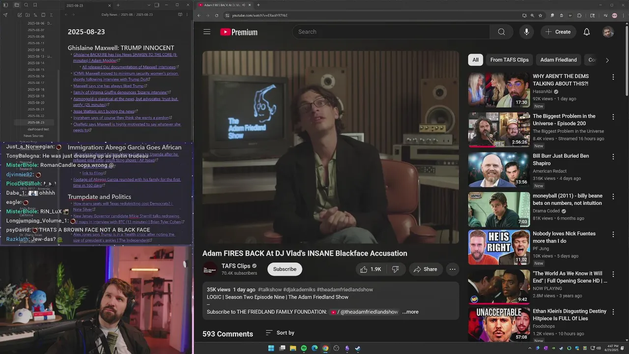Screen dimensions: 629x354
Task: Subscribe to TAFS Clips channel
Action: point(285,269)
